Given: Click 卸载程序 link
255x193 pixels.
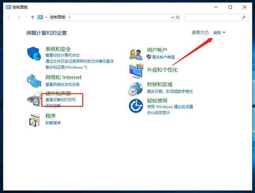Looking at the screenshot, I should click(x=53, y=123).
